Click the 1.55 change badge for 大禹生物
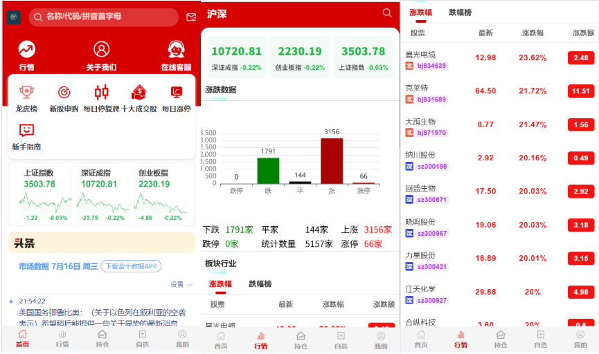Viewport: 599px width, 354px height. tap(581, 124)
